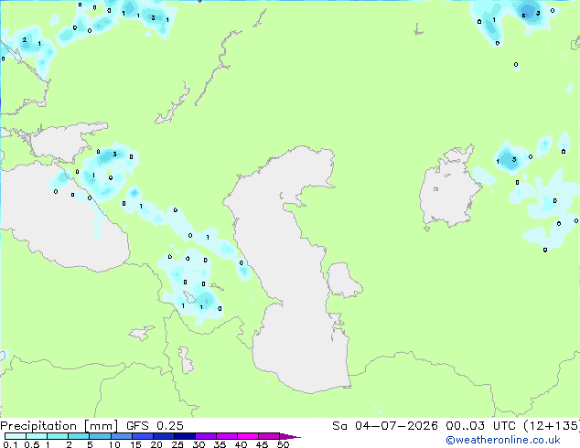Click legend value label 35

(x=220, y=444)
